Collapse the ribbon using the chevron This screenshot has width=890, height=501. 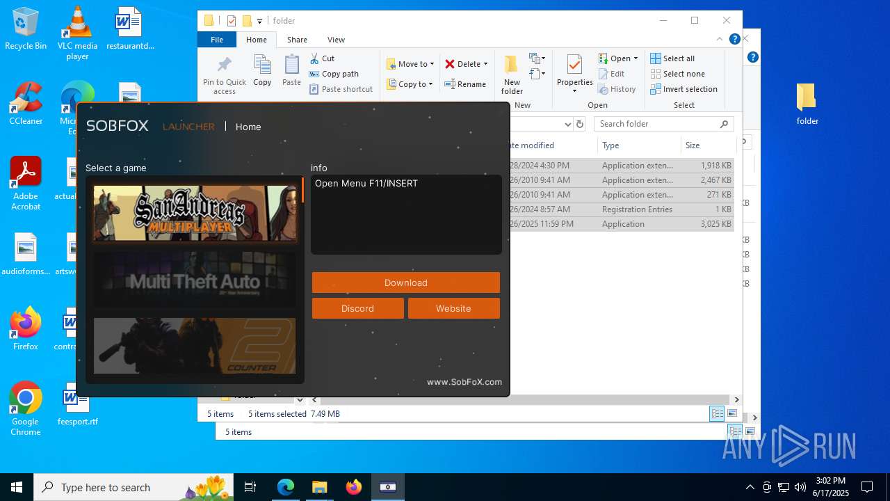(x=720, y=40)
